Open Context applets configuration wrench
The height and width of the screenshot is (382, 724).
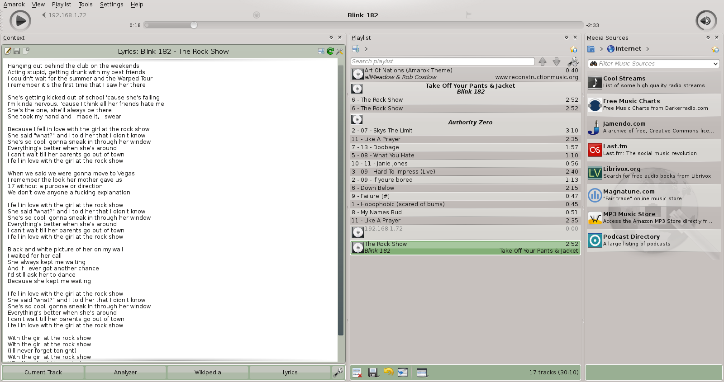tap(338, 372)
